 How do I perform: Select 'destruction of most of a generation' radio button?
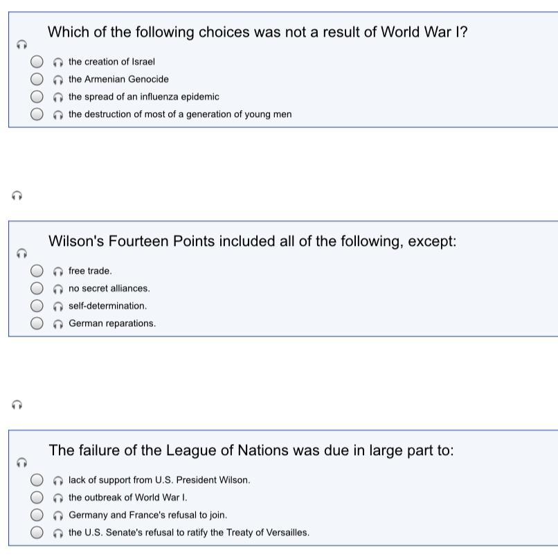[x=37, y=114]
